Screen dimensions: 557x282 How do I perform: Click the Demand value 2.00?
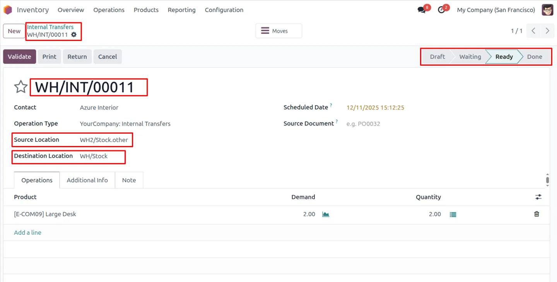pyautogui.click(x=309, y=214)
